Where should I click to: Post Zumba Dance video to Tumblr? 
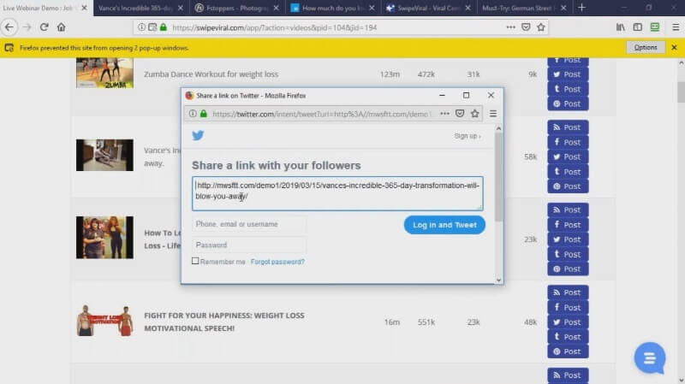[568, 89]
